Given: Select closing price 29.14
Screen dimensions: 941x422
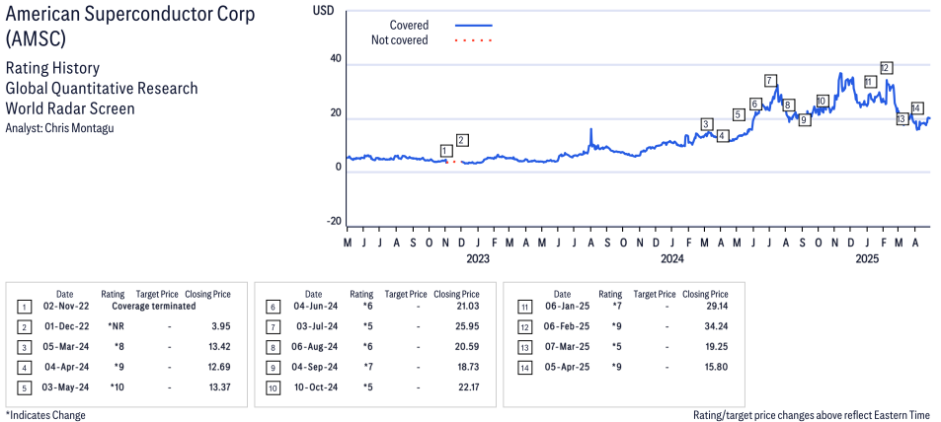Looking at the screenshot, I should 716,307.
